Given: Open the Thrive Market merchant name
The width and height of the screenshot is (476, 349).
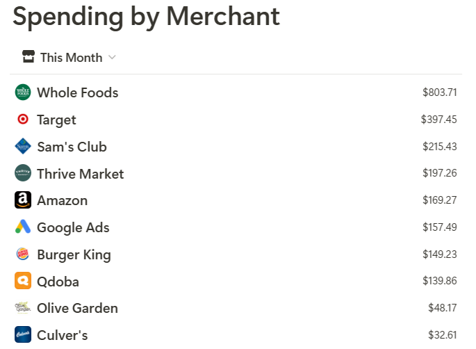Looking at the screenshot, I should tap(80, 174).
